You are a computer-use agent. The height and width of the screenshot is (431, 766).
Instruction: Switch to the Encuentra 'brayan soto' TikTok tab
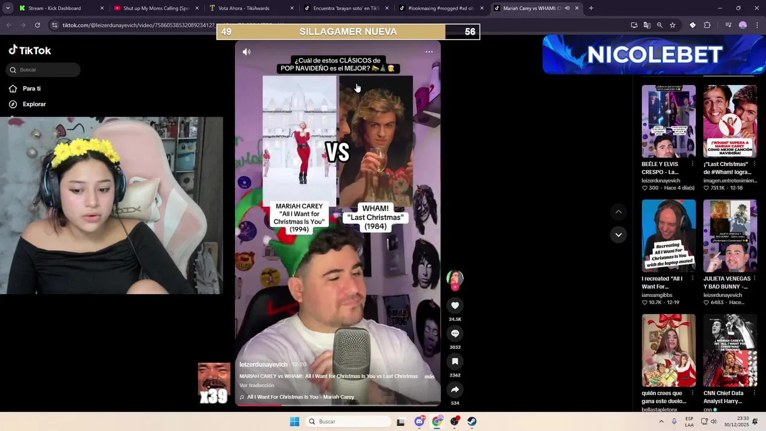point(346,8)
